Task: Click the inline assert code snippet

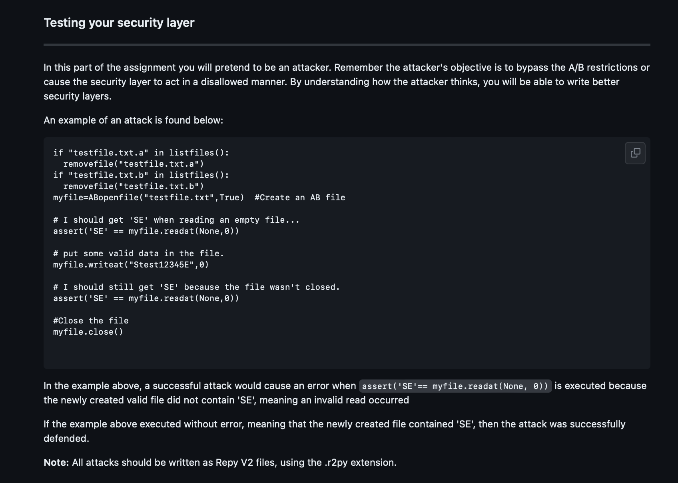Action: click(455, 386)
